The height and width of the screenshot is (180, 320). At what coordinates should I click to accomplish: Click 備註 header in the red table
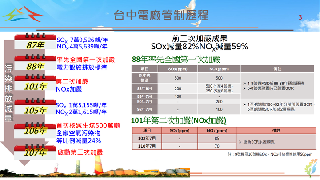point(276,130)
